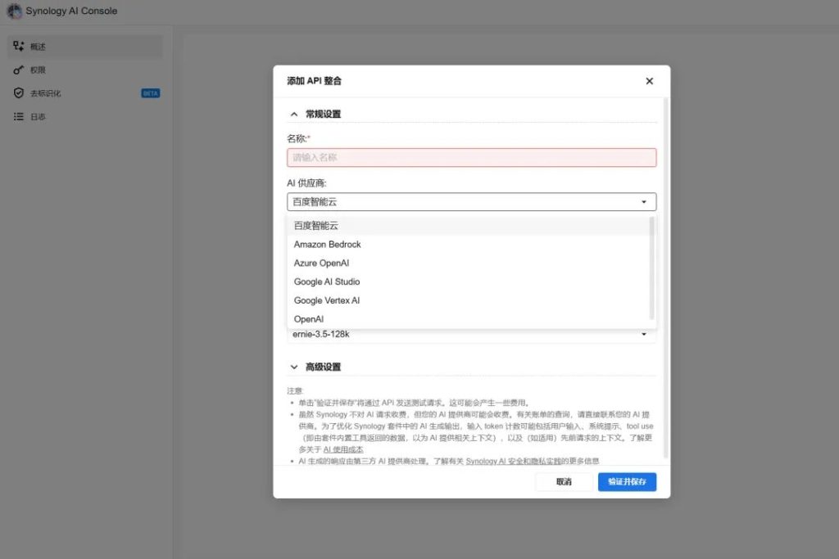
Task: Open the 权限 permissions key icon
Action: (x=18, y=70)
